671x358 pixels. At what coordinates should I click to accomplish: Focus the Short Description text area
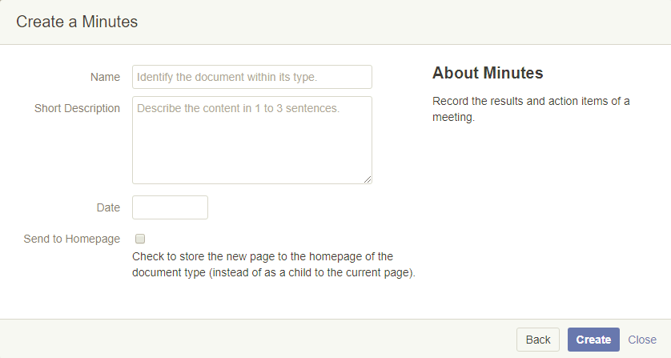(x=251, y=140)
